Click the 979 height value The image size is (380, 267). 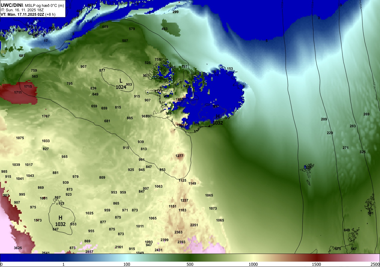[75, 177]
